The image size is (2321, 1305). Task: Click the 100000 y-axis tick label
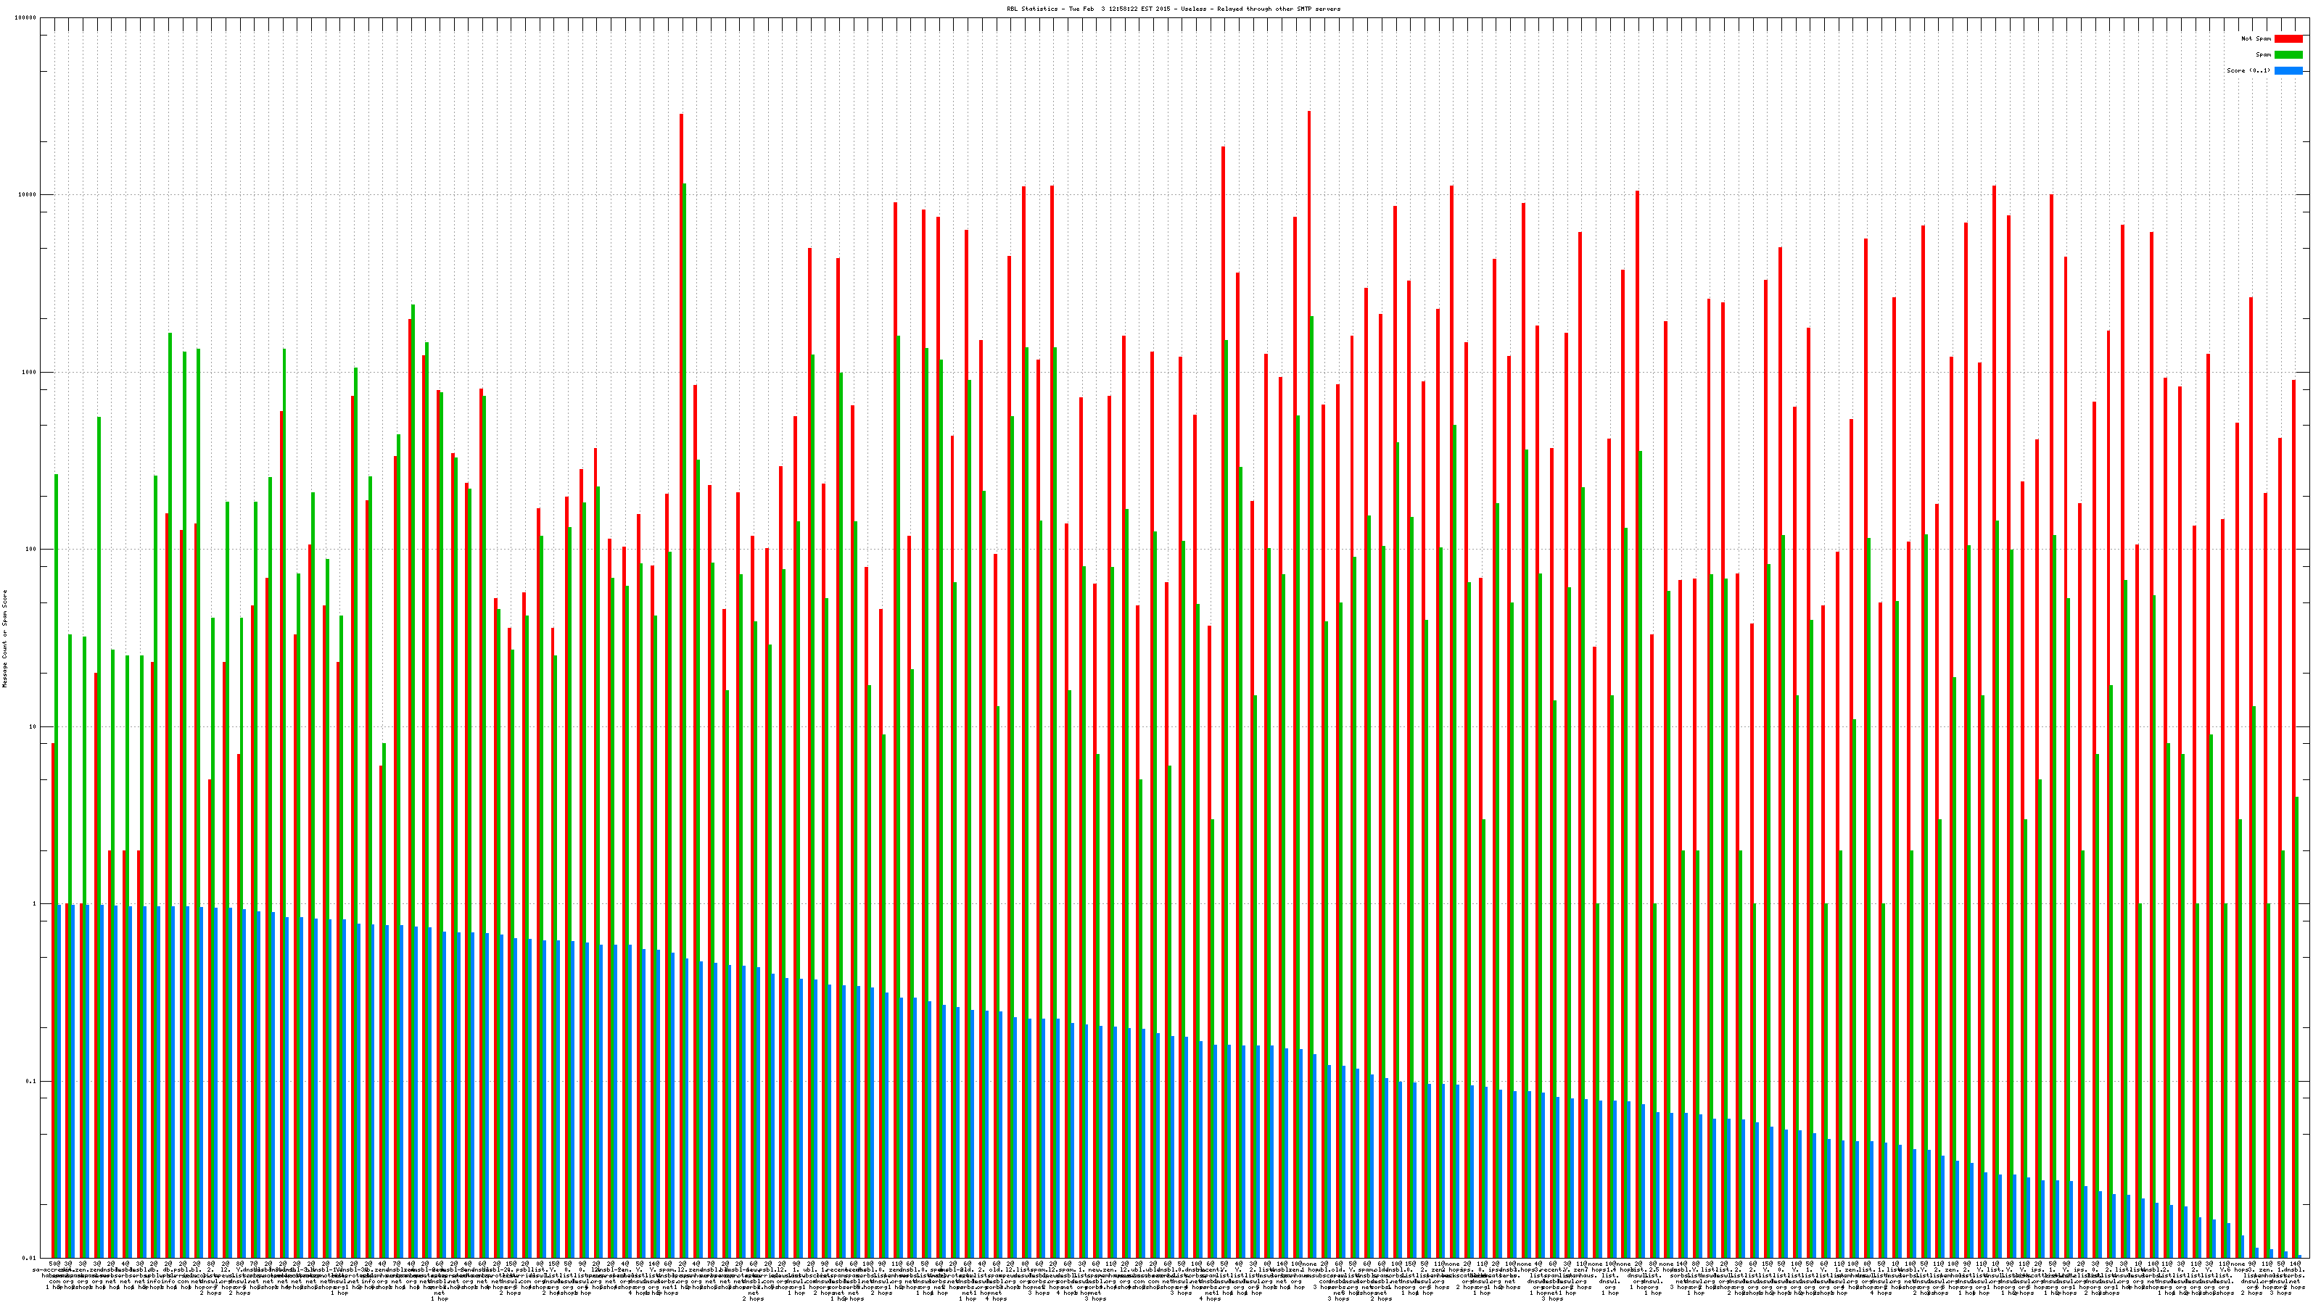[x=26, y=18]
